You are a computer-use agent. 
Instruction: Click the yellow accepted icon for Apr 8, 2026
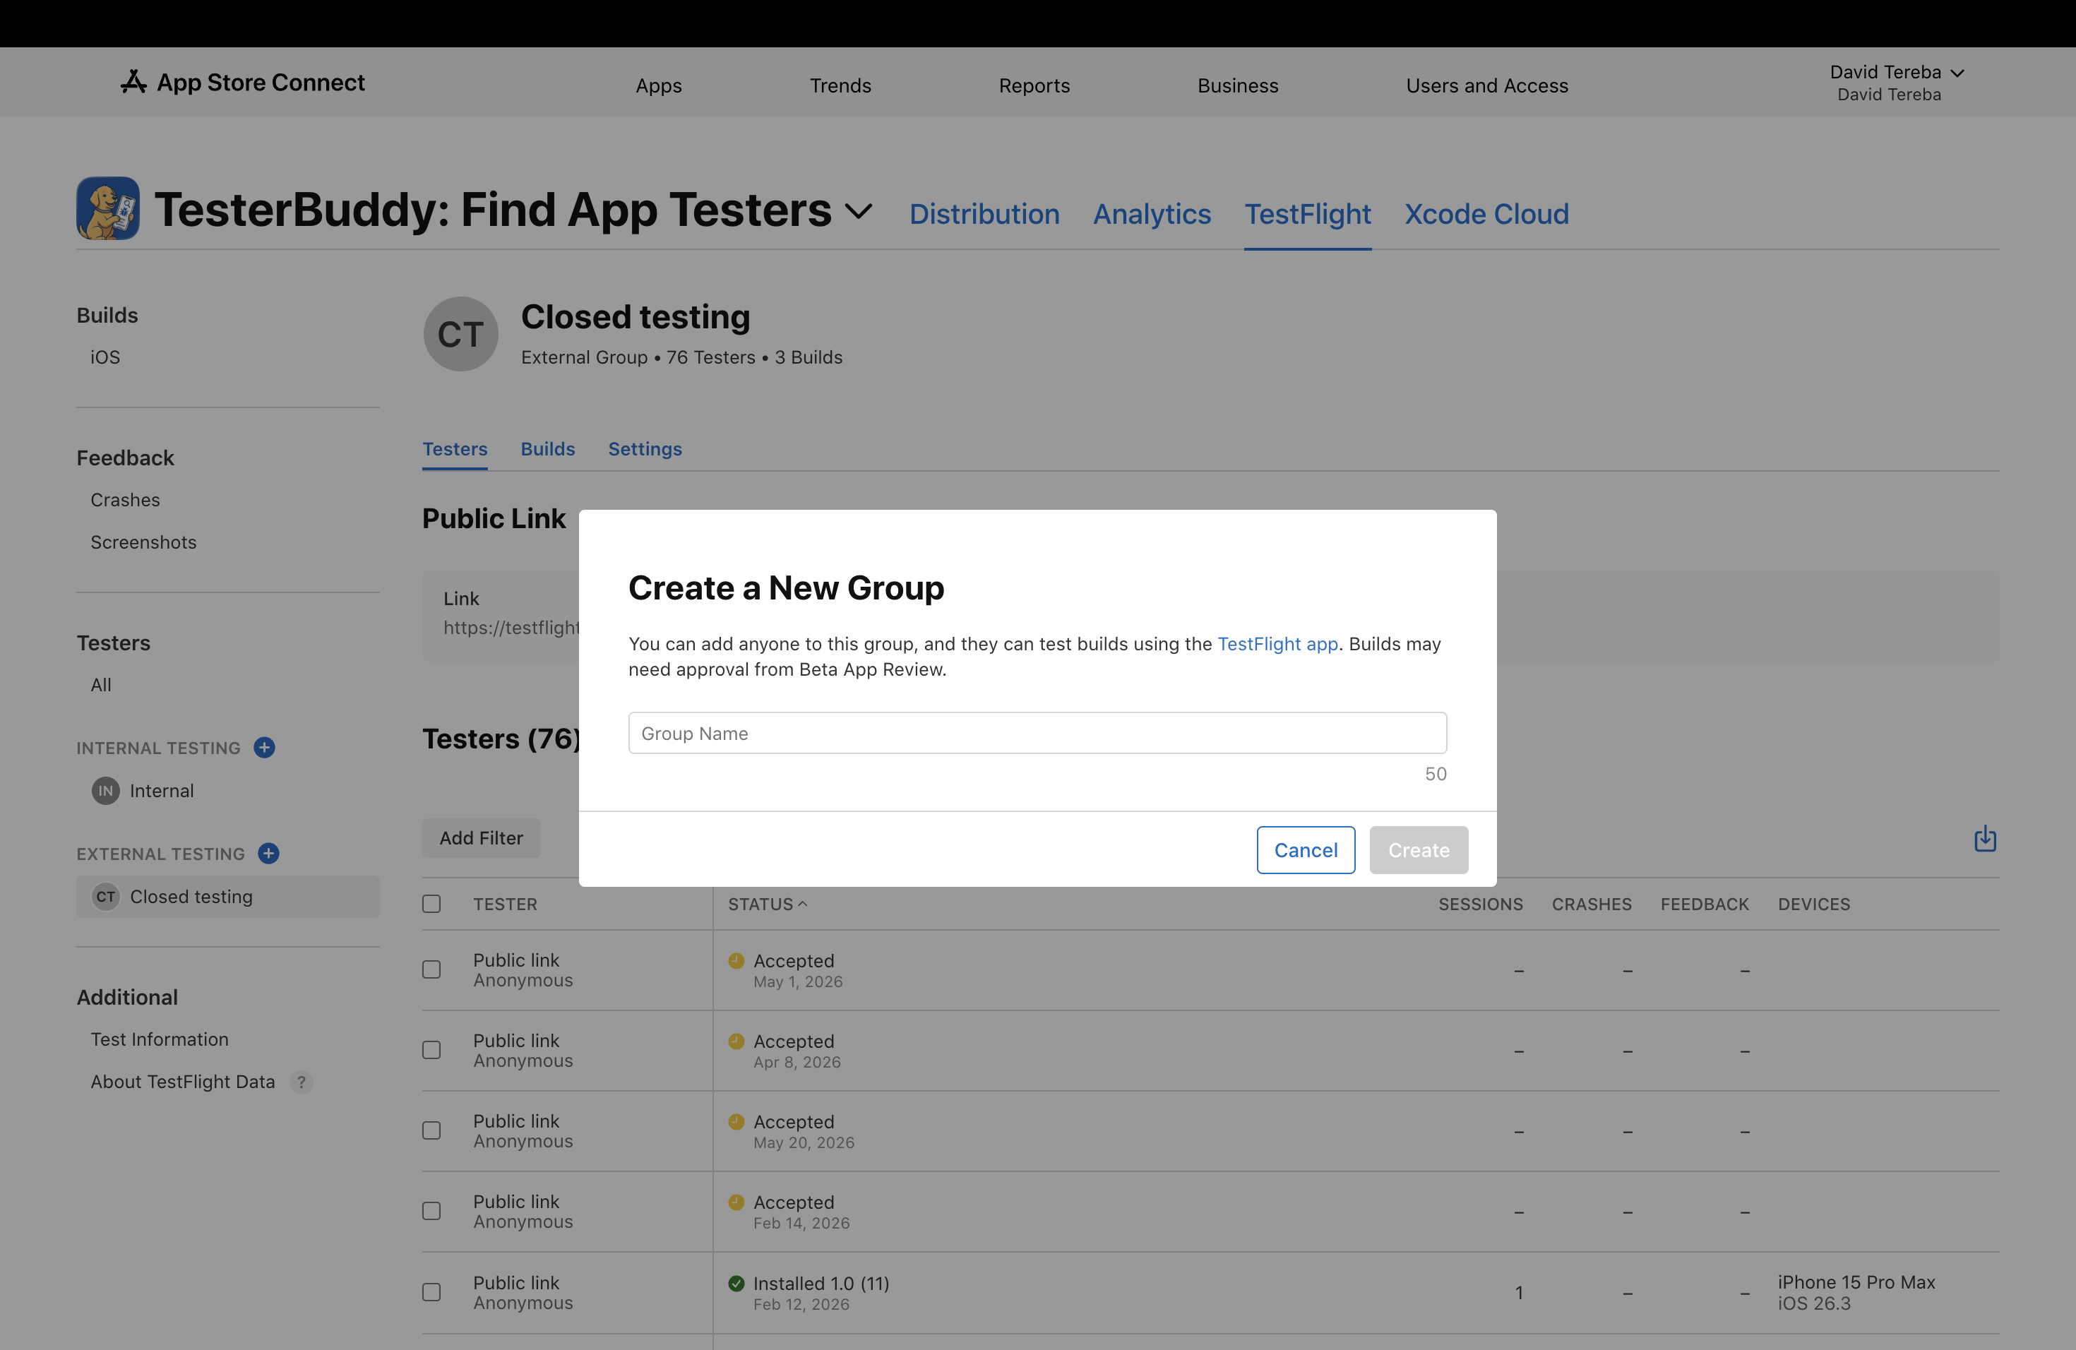click(x=736, y=1041)
